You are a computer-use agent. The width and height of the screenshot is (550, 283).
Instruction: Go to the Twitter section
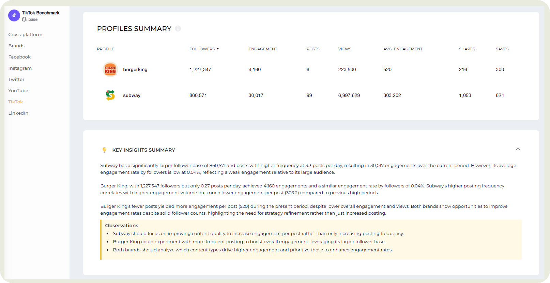16,79
